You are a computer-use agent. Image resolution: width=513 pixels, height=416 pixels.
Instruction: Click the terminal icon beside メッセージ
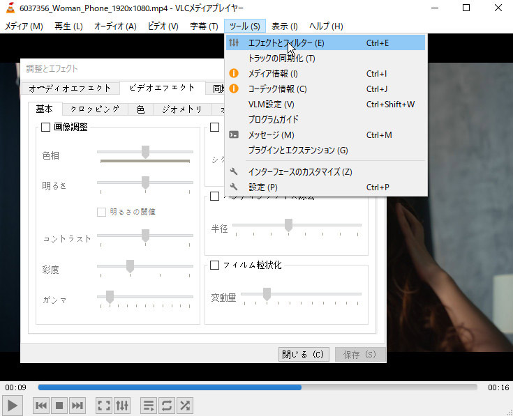234,134
